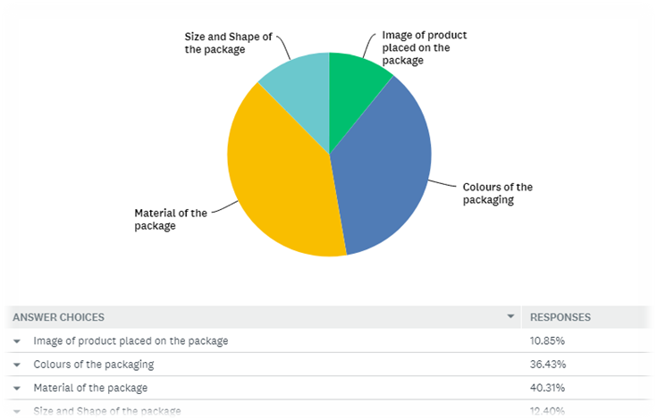Click the Responses column header
Image resolution: width=657 pixels, height=420 pixels.
(x=560, y=317)
